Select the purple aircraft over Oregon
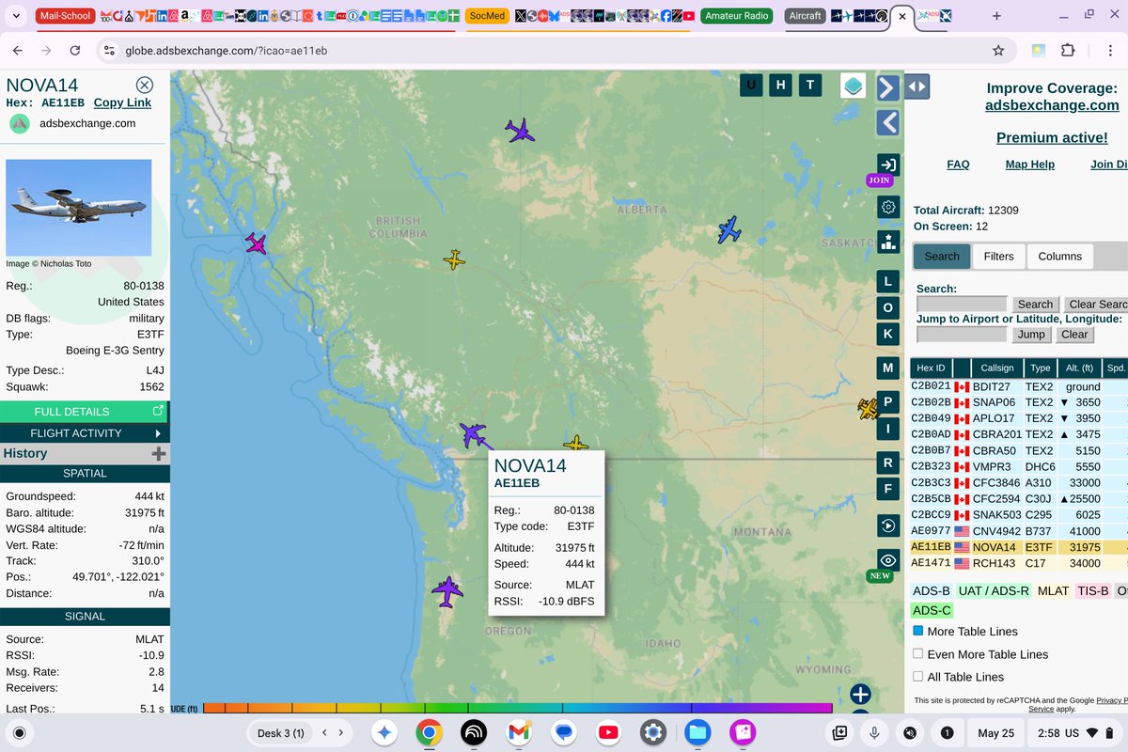 [447, 591]
